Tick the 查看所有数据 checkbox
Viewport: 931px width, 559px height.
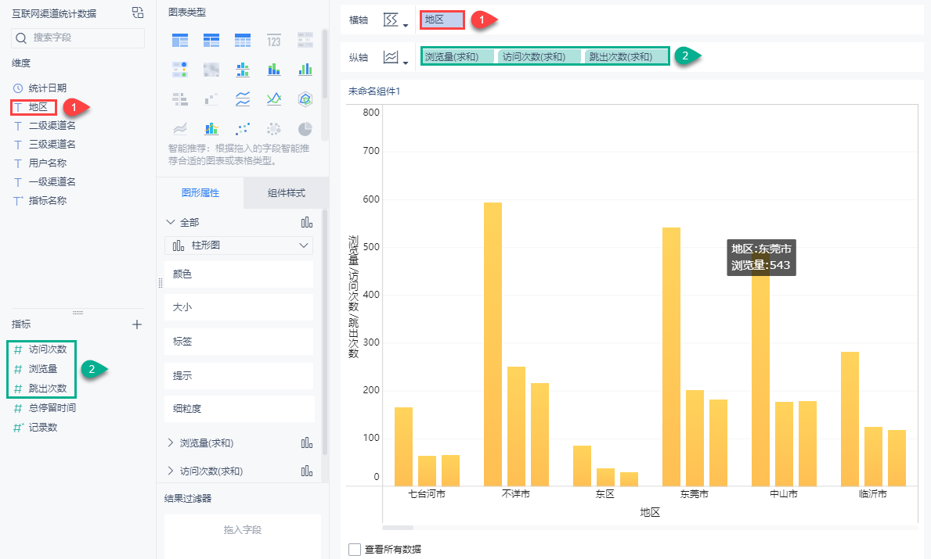click(355, 550)
